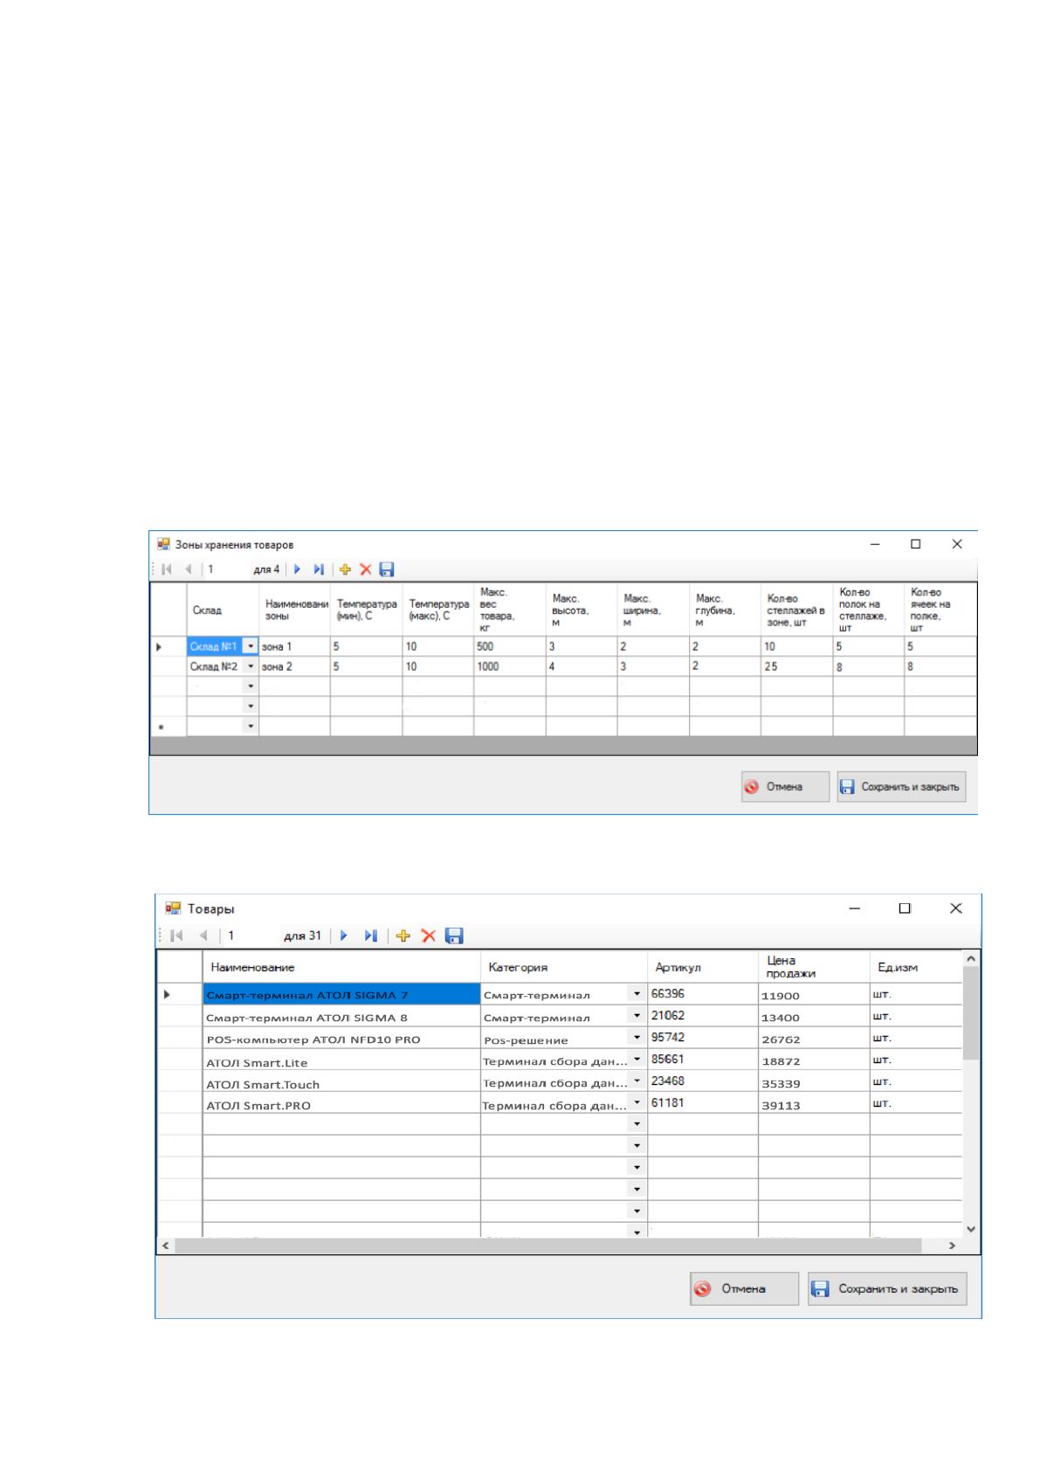Open Склад dropdown in new-row asterisk line
The image size is (1040, 1471).
click(x=251, y=726)
